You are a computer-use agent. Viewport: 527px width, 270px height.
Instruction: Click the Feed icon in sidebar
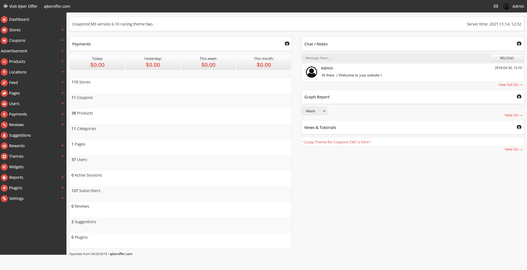tap(4, 83)
